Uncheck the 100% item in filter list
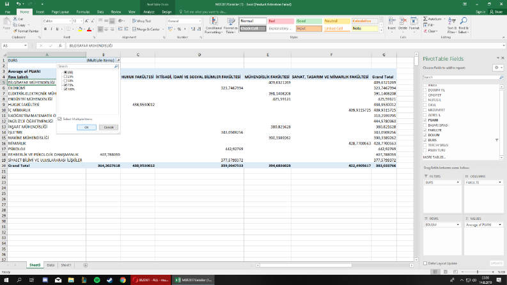 [x=65, y=89]
